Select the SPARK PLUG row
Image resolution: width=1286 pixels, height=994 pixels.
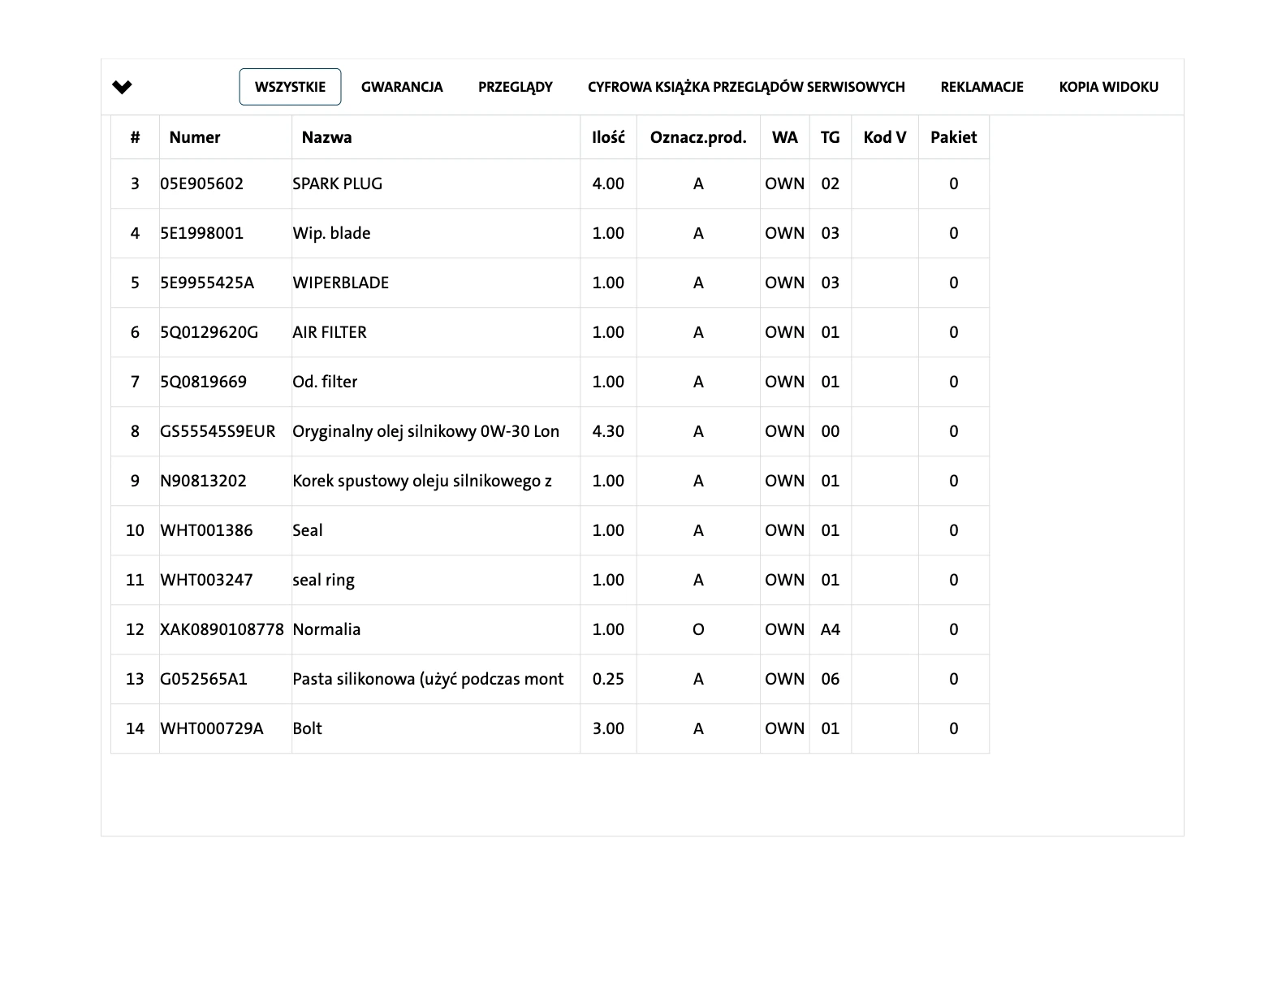point(337,184)
